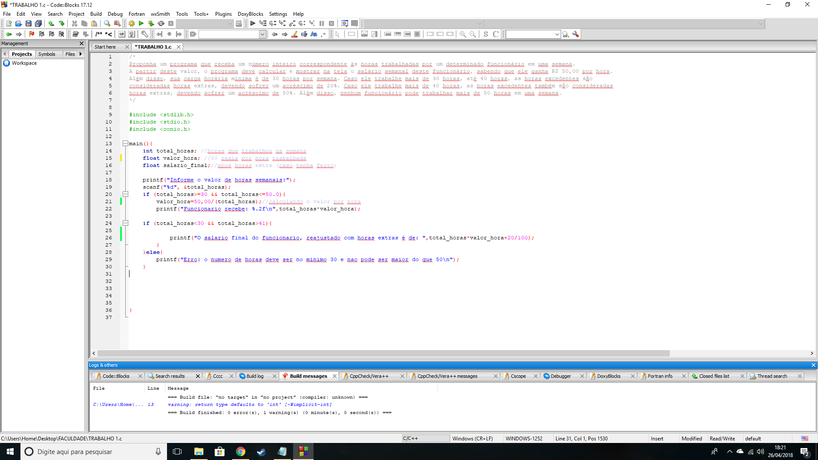The width and height of the screenshot is (818, 460).
Task: Collapse fold marker at line 20
Action: [x=125, y=194]
